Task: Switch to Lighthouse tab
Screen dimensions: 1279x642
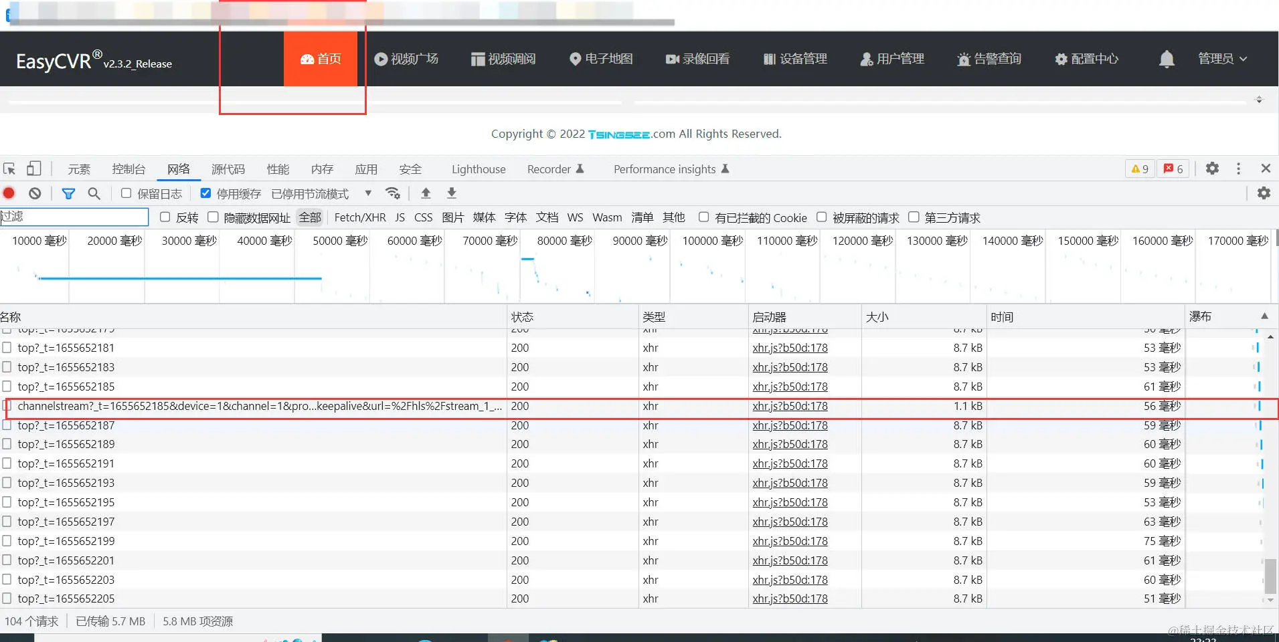Action: [479, 169]
